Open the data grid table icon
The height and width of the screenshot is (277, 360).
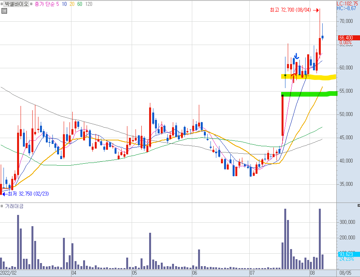click(x=4, y=11)
